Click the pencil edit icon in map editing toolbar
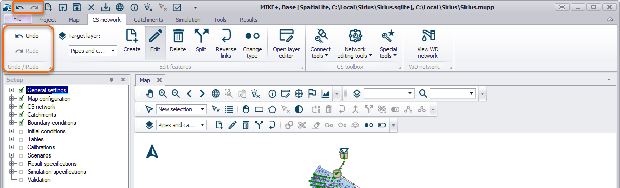The image size is (620, 188). 232,125
